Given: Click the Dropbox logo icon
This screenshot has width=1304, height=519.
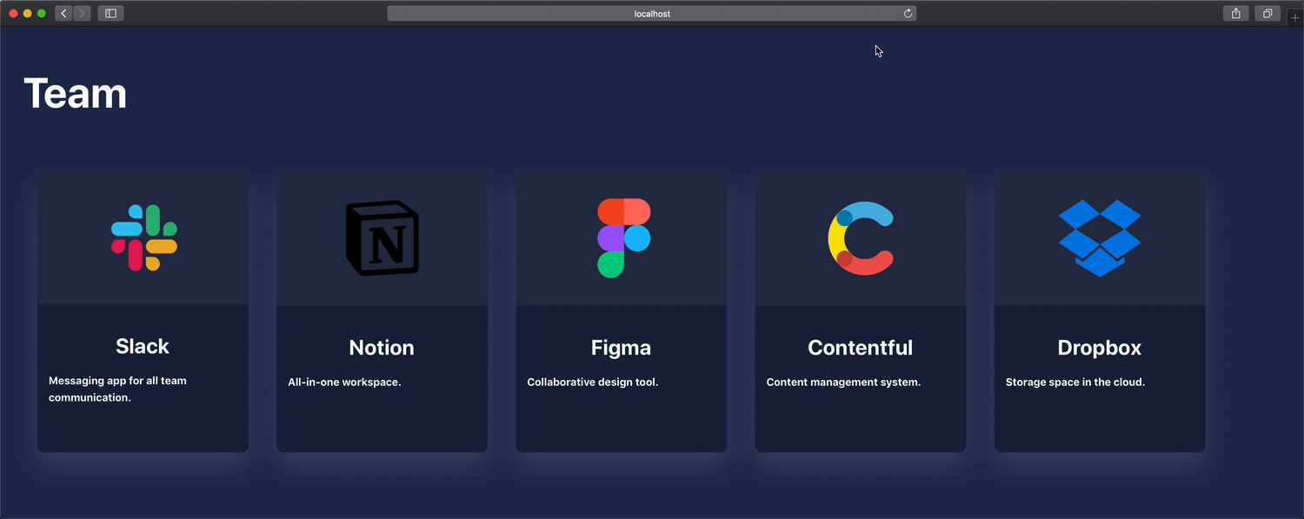Looking at the screenshot, I should (1100, 238).
